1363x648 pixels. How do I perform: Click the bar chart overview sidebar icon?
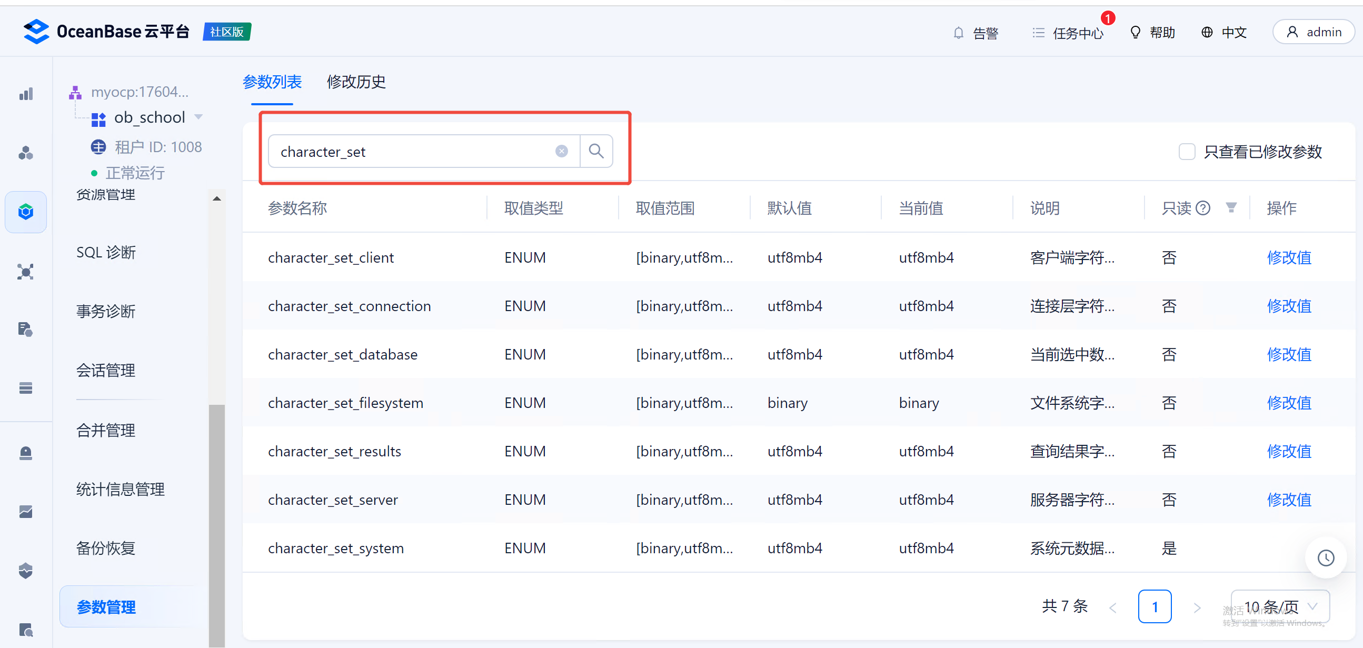coord(25,94)
